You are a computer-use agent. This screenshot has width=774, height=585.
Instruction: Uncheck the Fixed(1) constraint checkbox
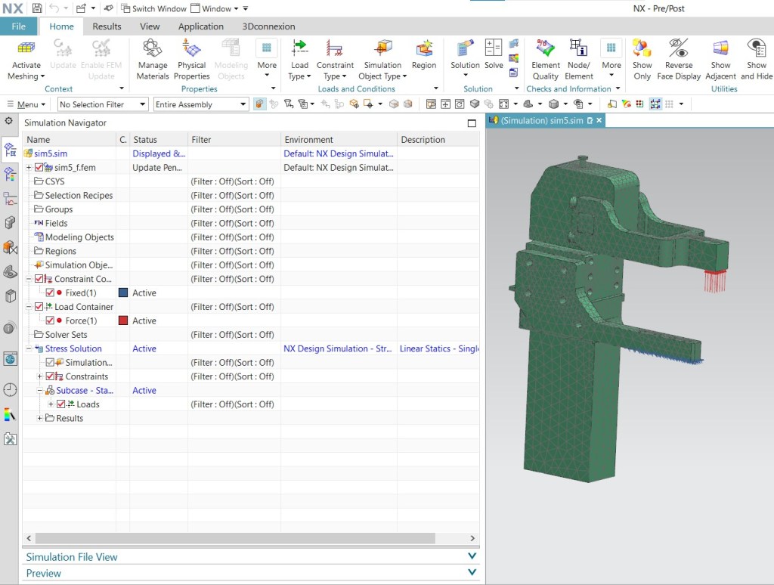point(51,292)
